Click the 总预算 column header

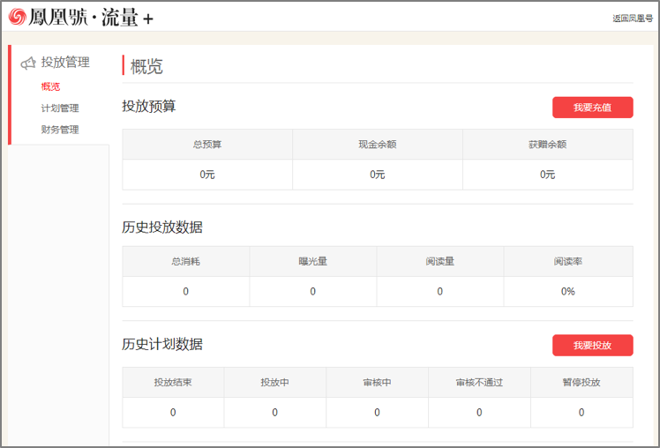207,145
